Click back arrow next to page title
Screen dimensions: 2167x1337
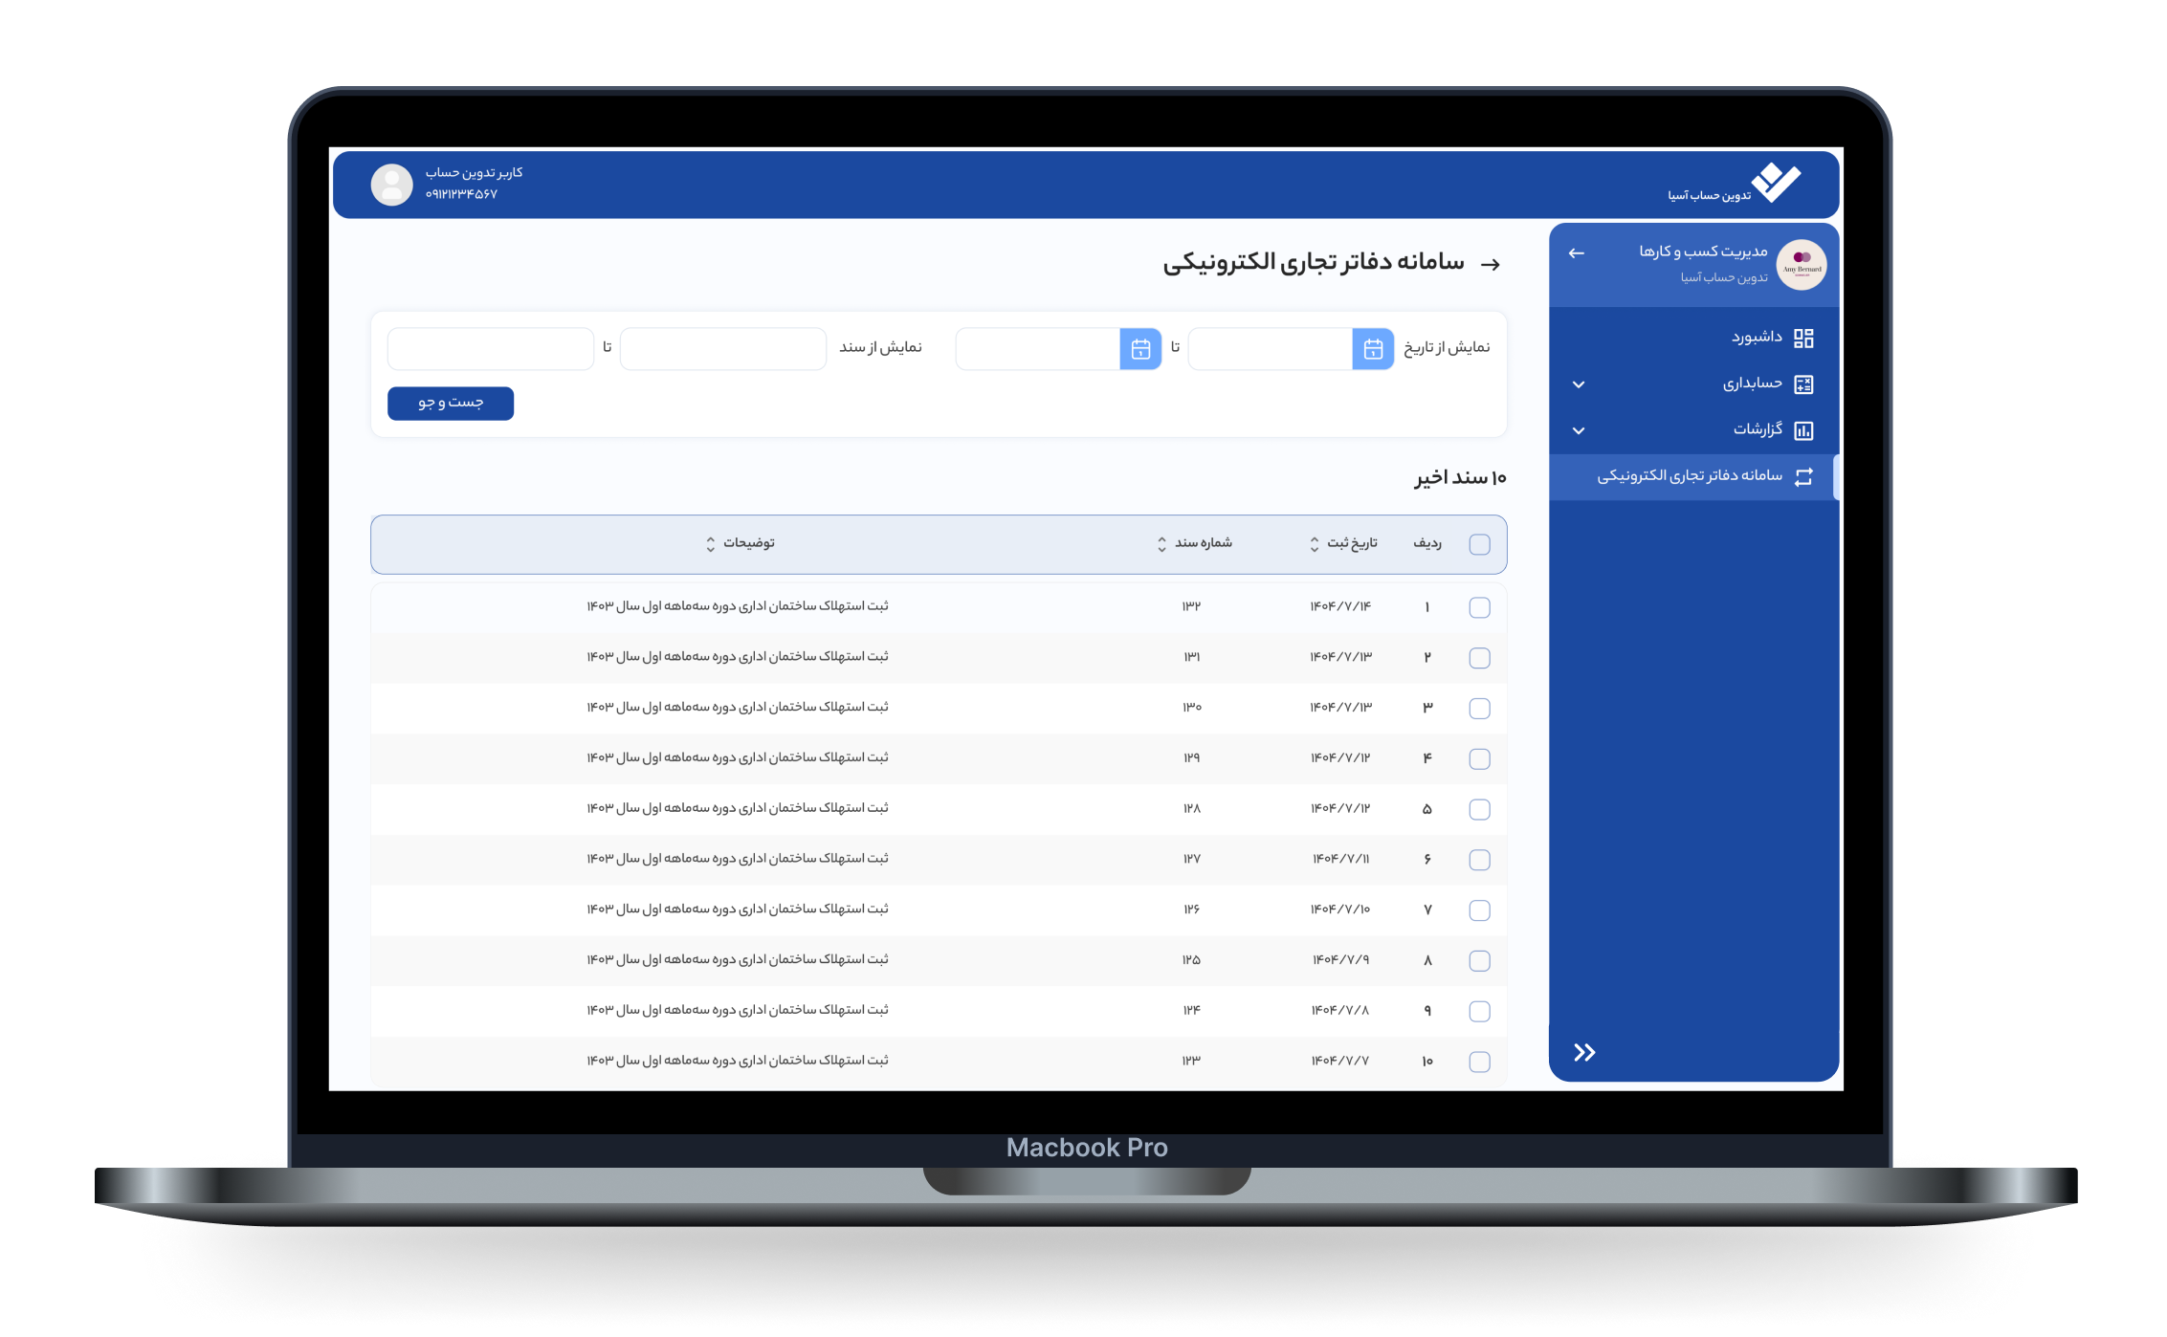(1490, 265)
